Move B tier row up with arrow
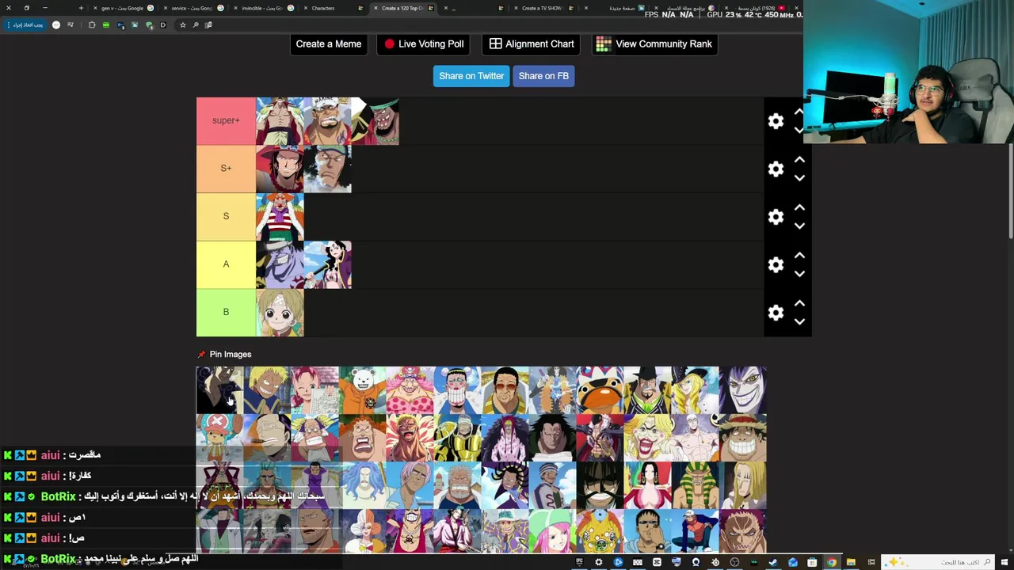The height and width of the screenshot is (570, 1014). tap(799, 304)
